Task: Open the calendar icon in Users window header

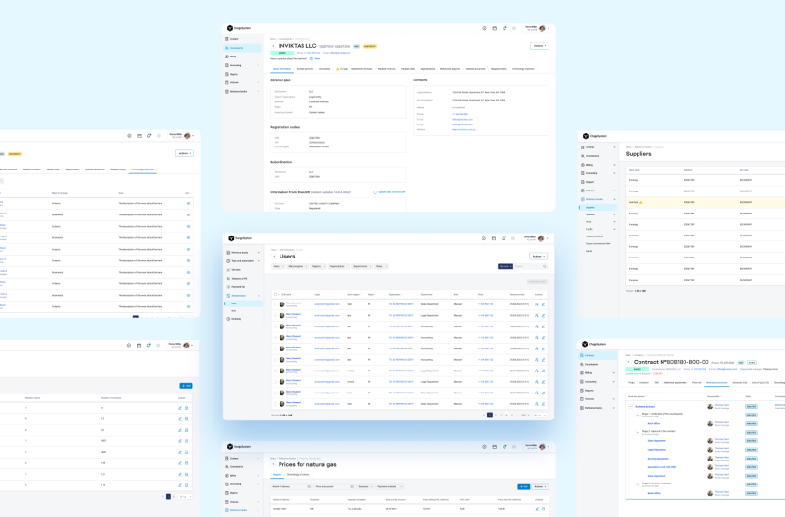Action: point(493,238)
